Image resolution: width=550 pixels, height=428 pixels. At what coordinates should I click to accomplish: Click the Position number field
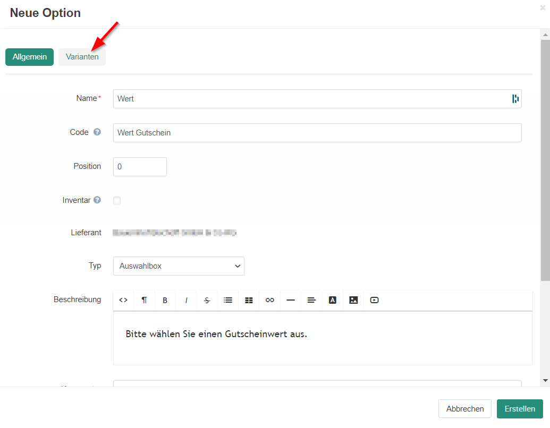tap(140, 167)
